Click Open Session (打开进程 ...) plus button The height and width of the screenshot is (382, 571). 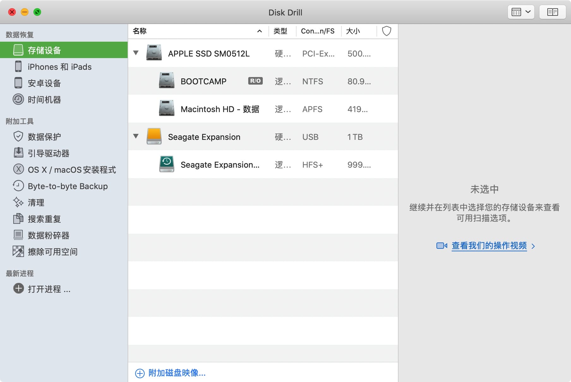pyautogui.click(x=19, y=289)
